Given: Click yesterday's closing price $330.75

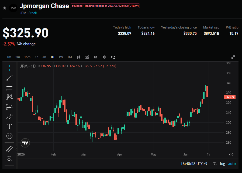Looking at the screenshot, I should click(190, 33).
